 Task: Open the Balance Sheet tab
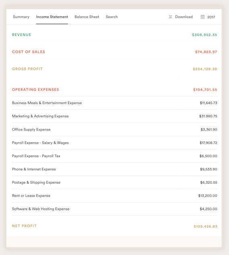point(87,17)
